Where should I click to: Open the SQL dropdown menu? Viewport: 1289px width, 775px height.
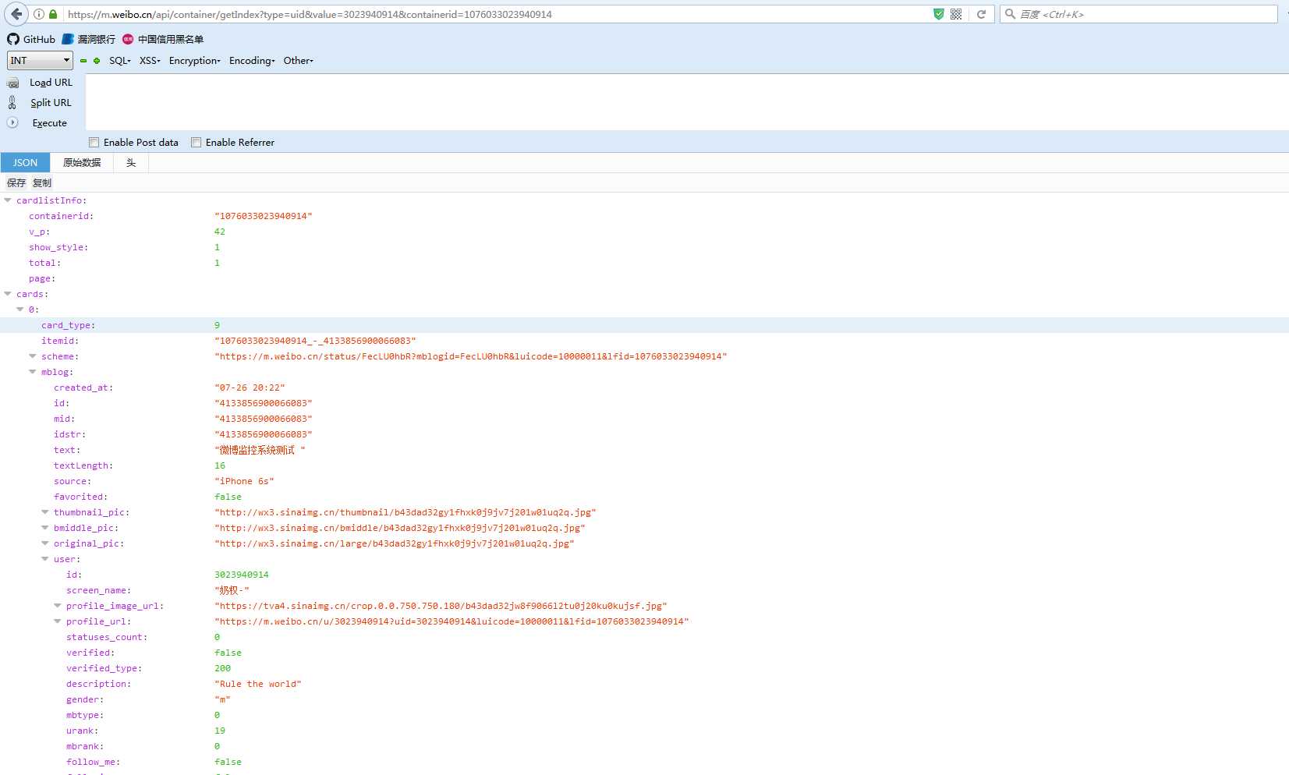(120, 60)
